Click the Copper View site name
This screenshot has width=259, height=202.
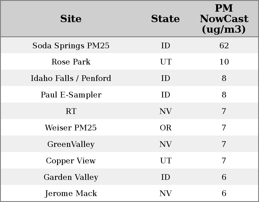click(71, 161)
